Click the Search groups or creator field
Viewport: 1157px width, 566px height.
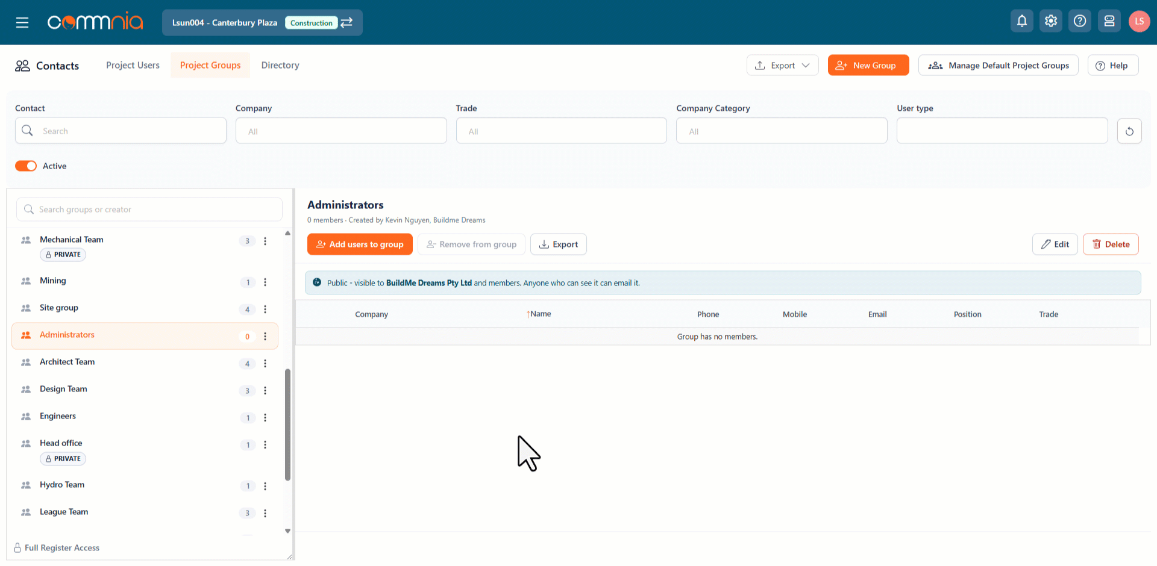[x=149, y=210]
